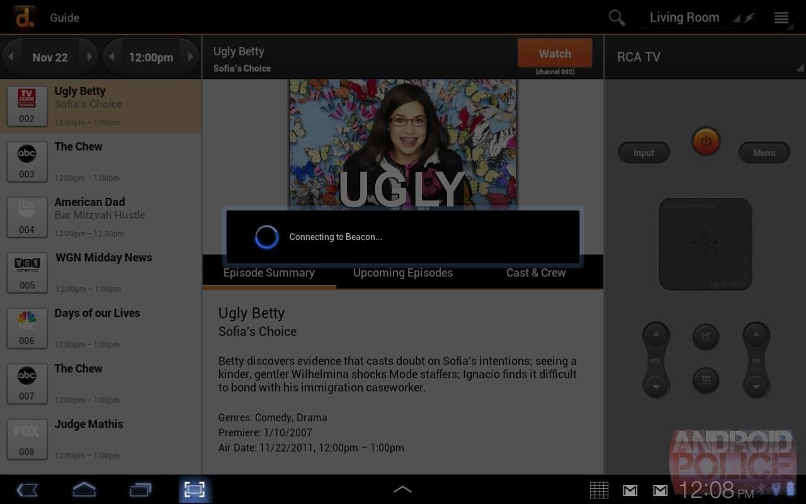
Task: Switch to the Upcoming Episodes tab
Action: click(403, 273)
